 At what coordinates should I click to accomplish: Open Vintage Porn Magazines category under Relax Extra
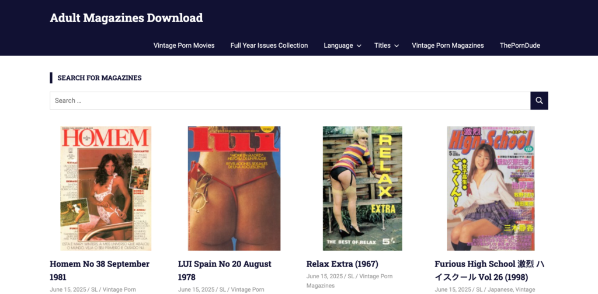pyautogui.click(x=349, y=281)
